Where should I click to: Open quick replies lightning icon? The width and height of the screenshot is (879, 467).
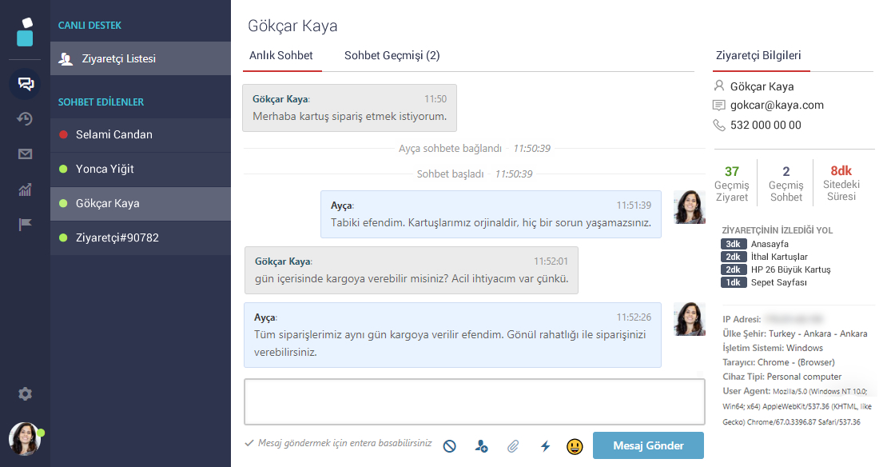click(545, 446)
